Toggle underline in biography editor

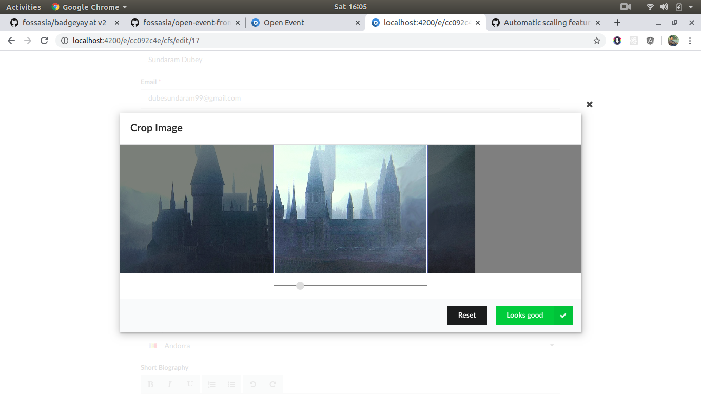[x=190, y=384]
